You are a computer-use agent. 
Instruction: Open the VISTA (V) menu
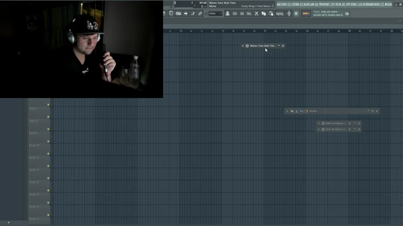[340, 4]
